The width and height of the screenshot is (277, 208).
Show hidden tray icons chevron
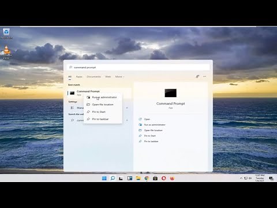241,178
